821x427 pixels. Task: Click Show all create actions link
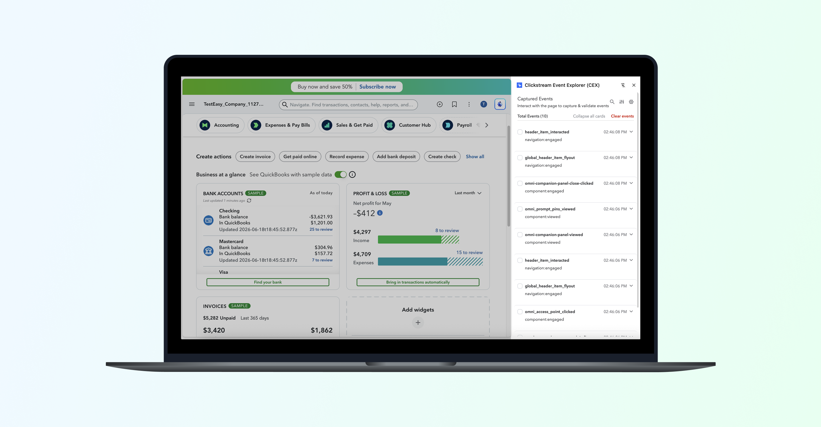click(x=475, y=156)
